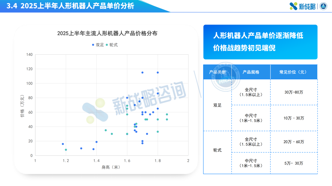Click the 轮式 product type cell
This screenshot has height=186, width=332.
pos(217,150)
